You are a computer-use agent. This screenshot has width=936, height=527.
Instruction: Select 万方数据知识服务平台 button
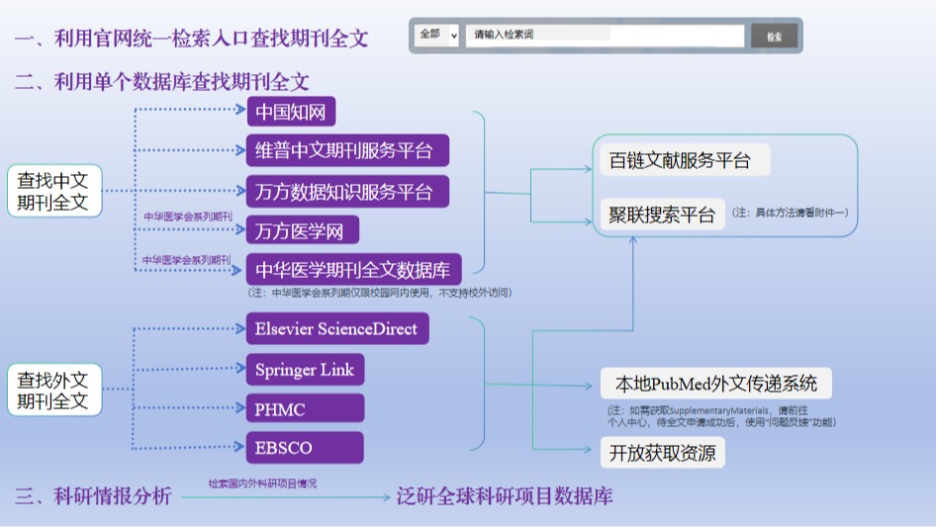click(346, 191)
